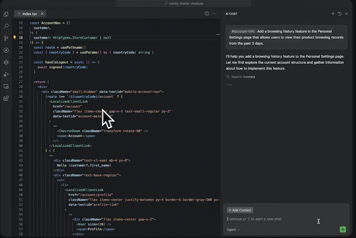Click '<User size={20} />' on line 56

pos(93,224)
